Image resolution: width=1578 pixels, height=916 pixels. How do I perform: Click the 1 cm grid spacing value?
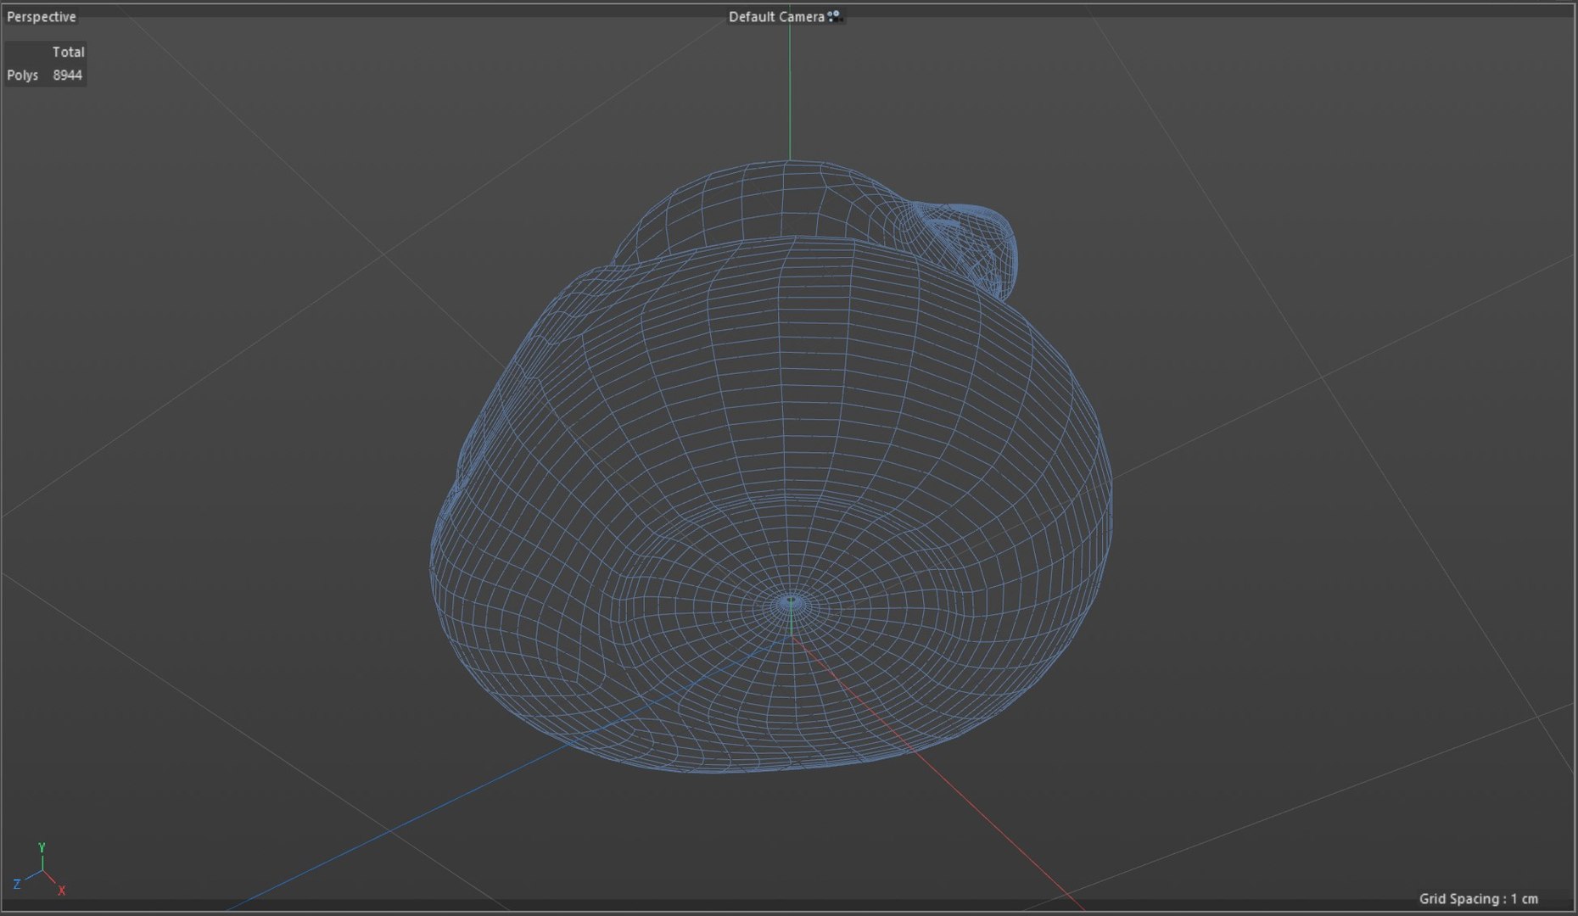click(1525, 899)
